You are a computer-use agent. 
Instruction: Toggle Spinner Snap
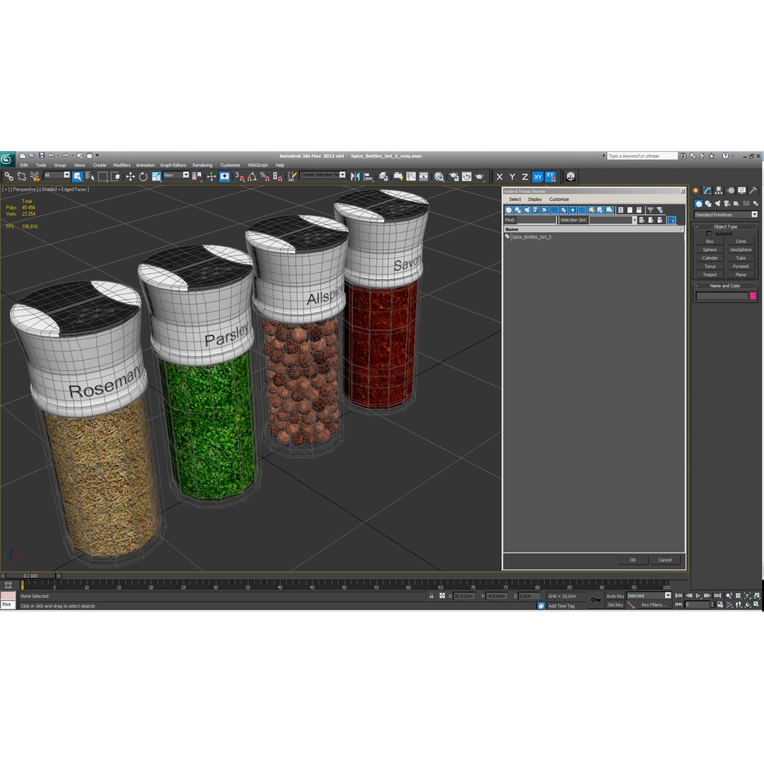click(x=277, y=176)
